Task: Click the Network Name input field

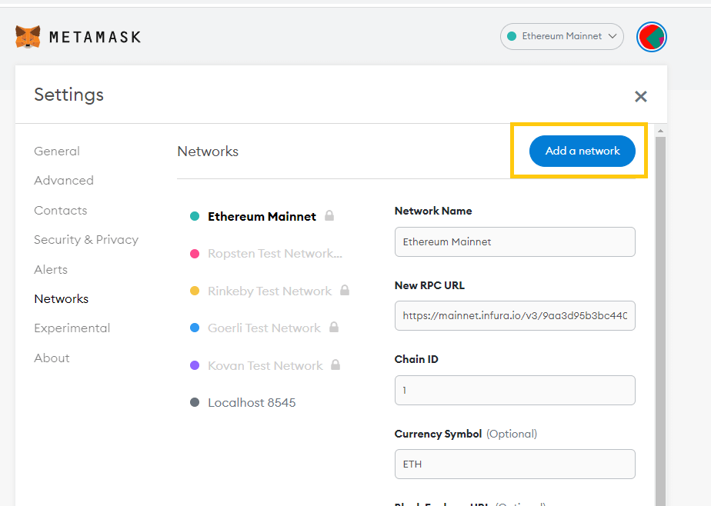Action: pos(515,242)
